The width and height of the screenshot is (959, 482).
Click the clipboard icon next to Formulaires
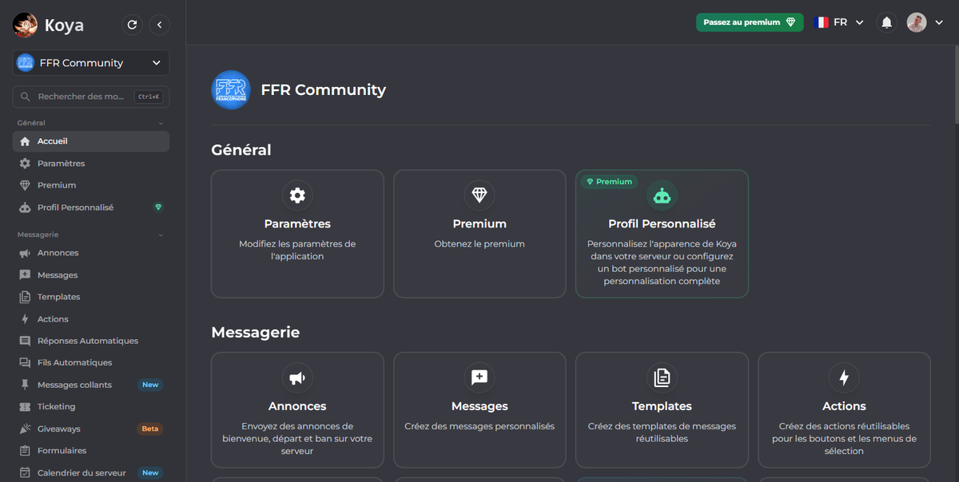tap(25, 451)
